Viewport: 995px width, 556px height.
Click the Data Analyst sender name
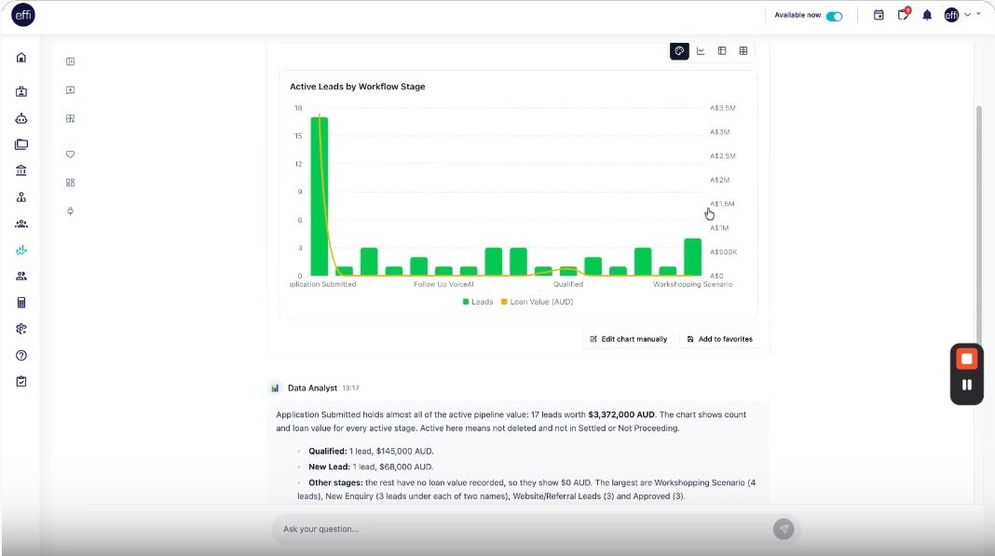pos(312,387)
